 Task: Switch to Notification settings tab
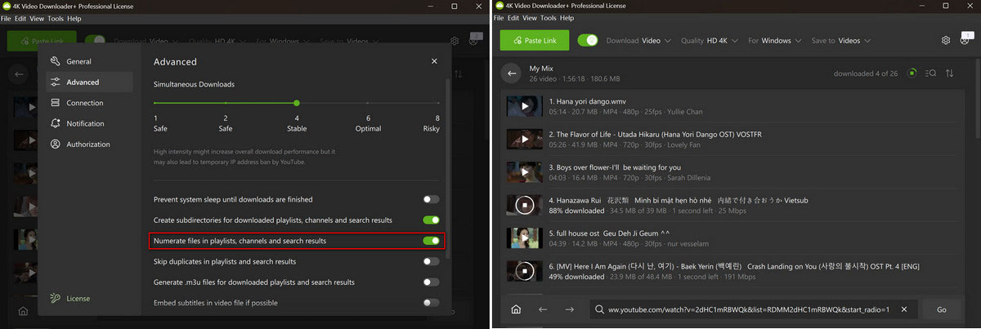coord(90,123)
